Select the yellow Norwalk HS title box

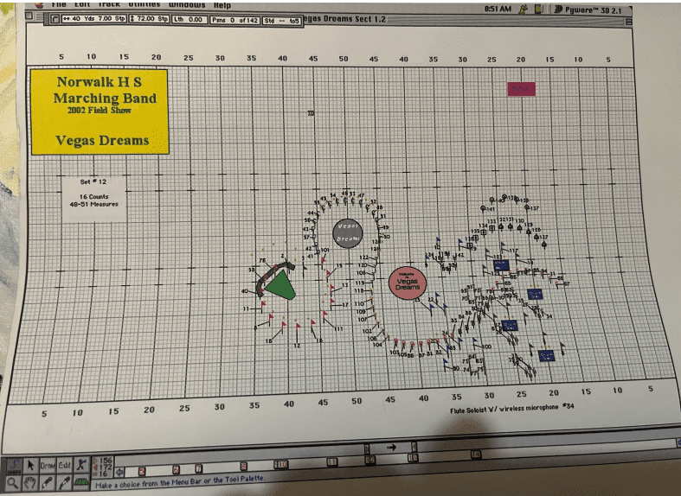[100, 111]
